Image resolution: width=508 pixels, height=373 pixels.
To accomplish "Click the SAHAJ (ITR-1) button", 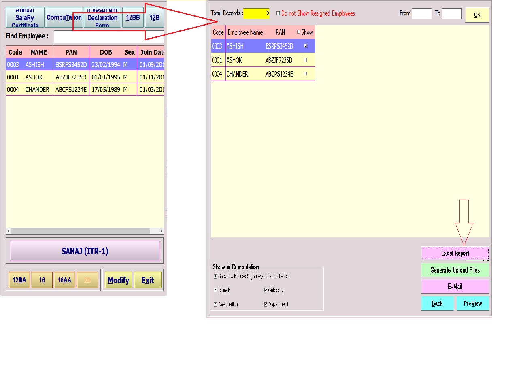I will (85, 251).
